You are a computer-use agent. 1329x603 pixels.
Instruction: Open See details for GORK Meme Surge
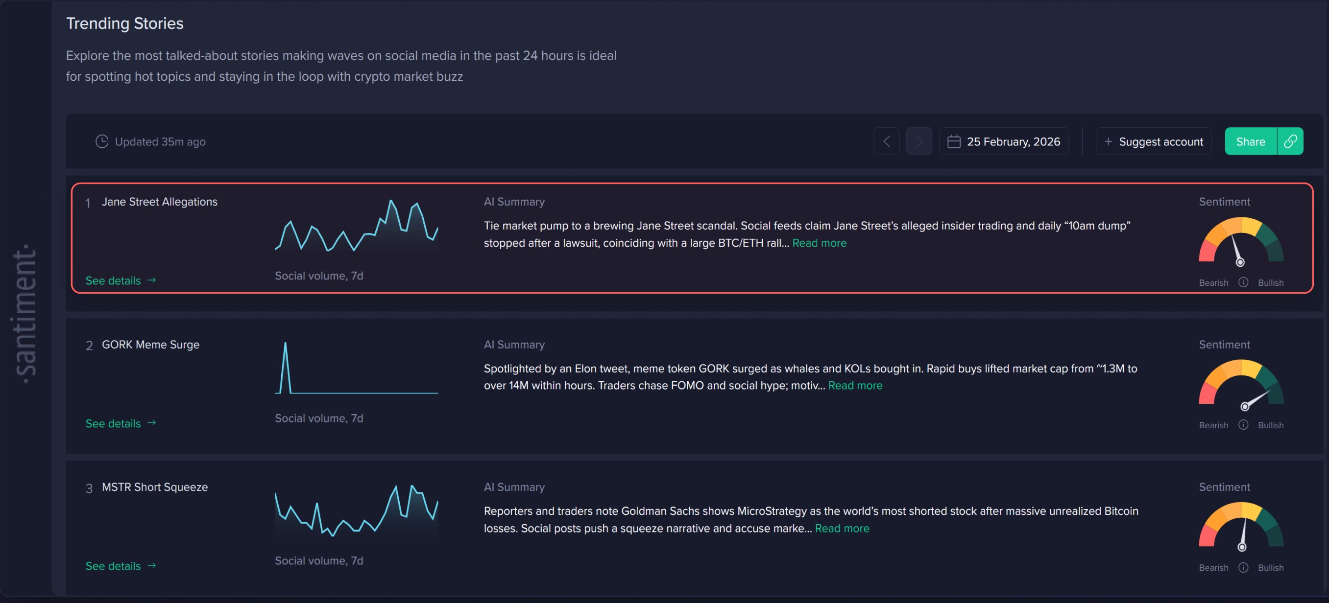[120, 423]
